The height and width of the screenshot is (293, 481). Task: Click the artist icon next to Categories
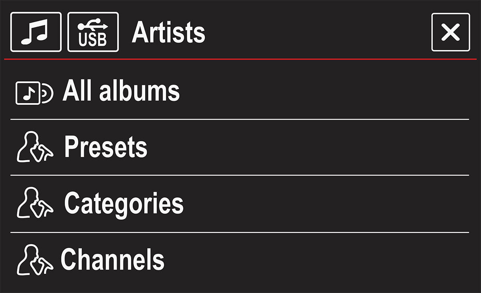pyautogui.click(x=35, y=203)
